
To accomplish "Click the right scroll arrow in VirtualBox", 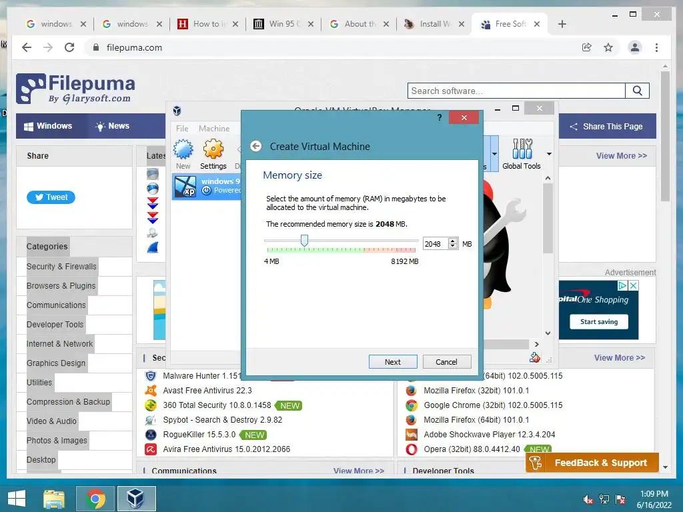I will click(x=537, y=344).
